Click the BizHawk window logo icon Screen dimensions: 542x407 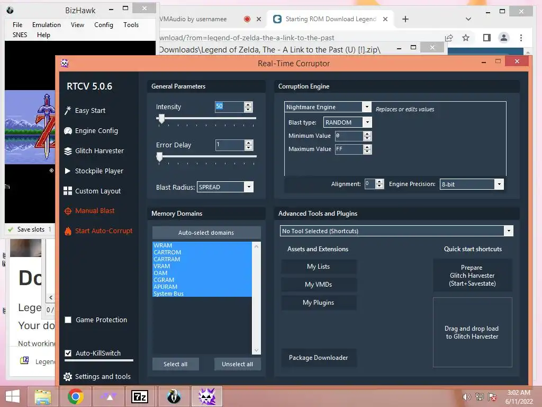tap(10, 11)
